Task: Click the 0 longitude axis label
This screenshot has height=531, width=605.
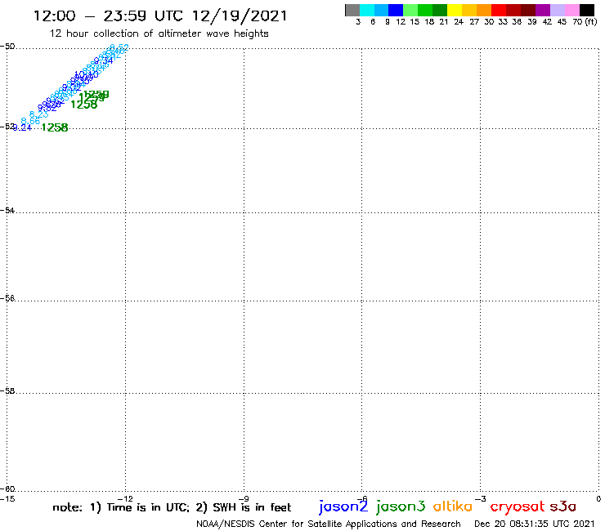Action: tap(598, 499)
